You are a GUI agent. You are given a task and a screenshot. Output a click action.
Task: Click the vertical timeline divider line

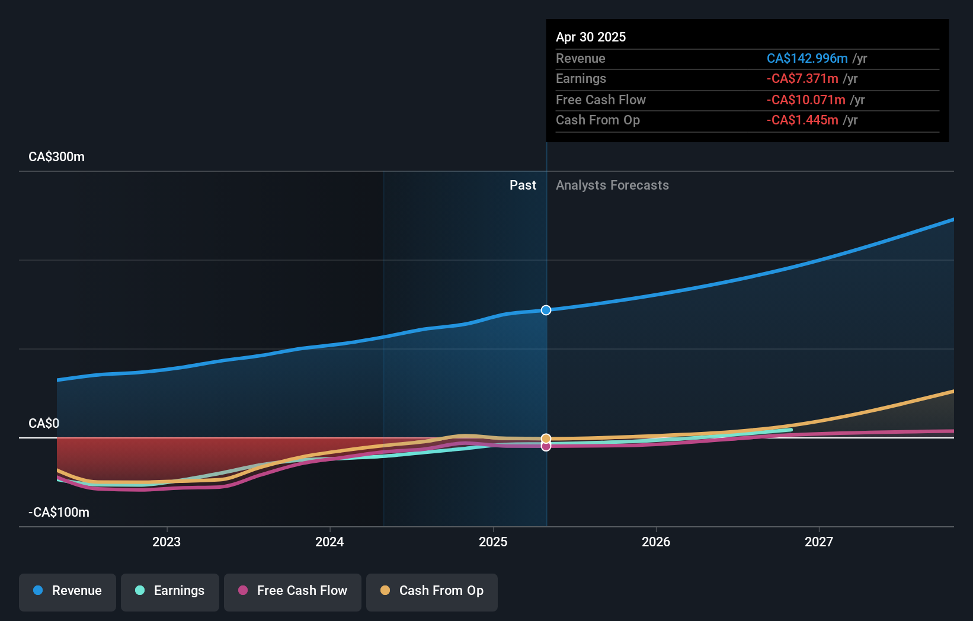[x=546, y=356]
